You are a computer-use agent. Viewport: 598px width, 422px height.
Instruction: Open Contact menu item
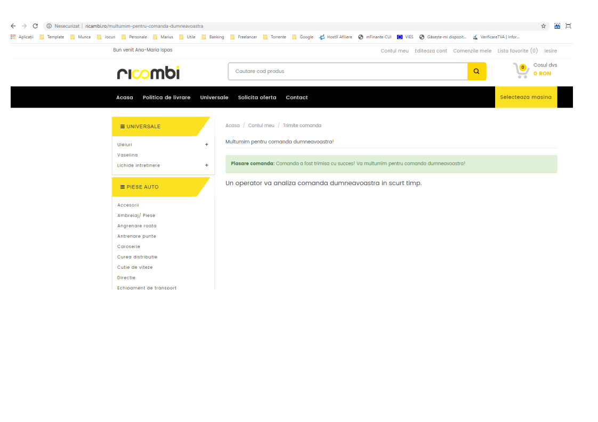coord(297,97)
